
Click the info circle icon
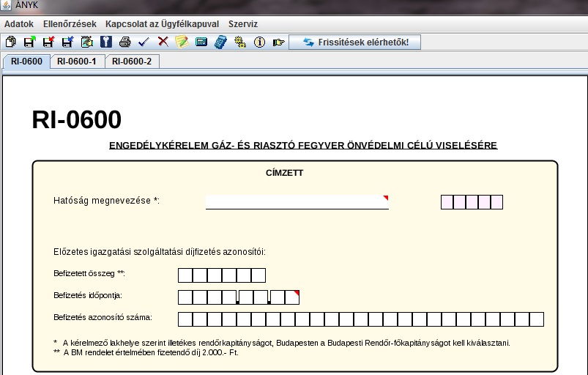[x=259, y=42]
